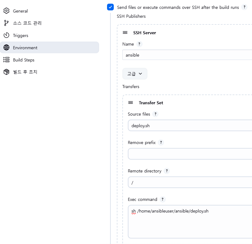Click the SSH Server heading

click(144, 33)
